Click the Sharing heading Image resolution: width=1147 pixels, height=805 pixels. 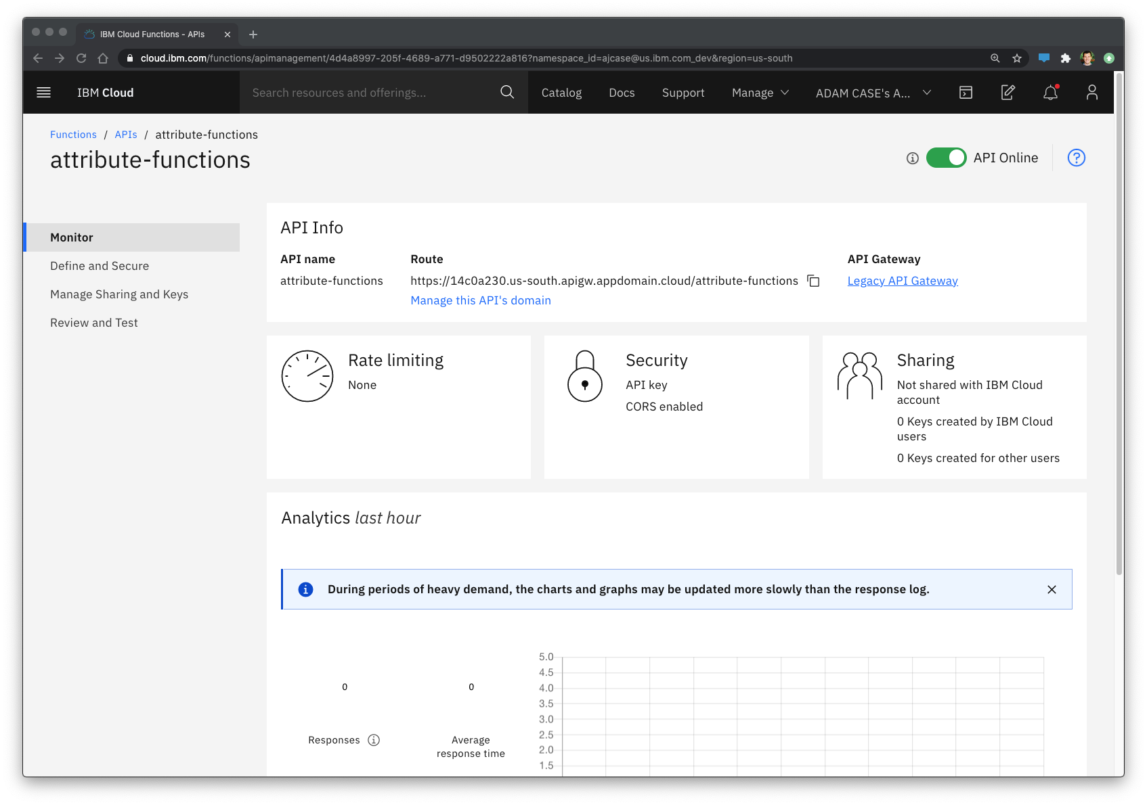(x=926, y=361)
